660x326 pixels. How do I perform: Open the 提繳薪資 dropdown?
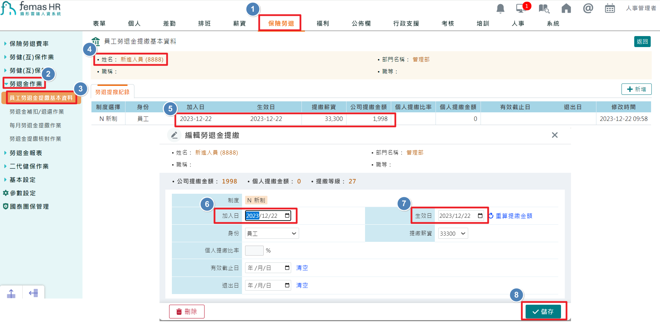point(452,233)
